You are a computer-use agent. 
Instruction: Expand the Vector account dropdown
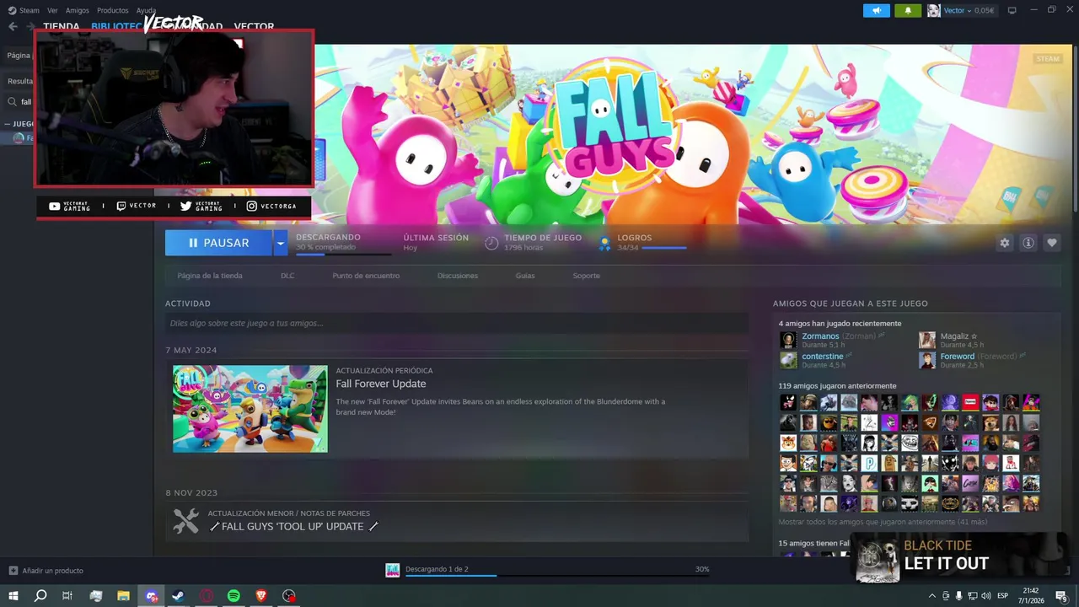pyautogui.click(x=969, y=10)
